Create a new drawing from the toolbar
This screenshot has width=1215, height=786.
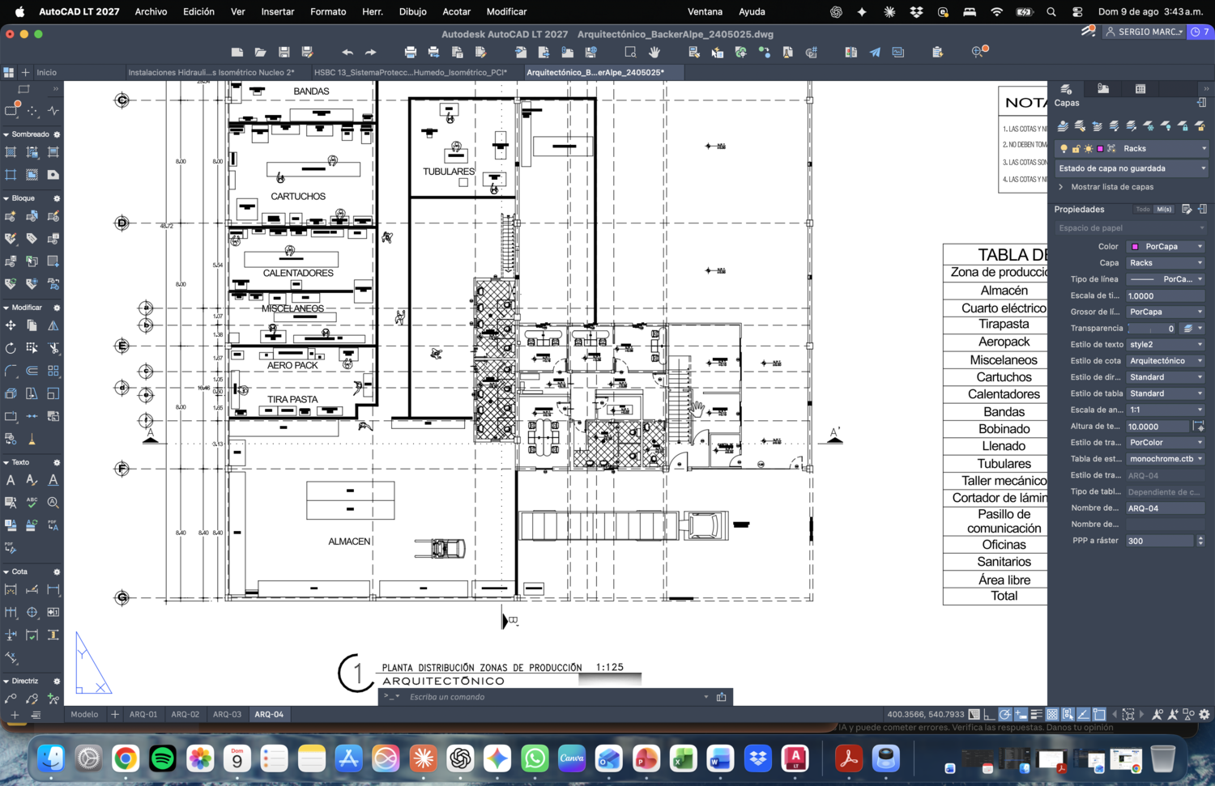pyautogui.click(x=237, y=52)
